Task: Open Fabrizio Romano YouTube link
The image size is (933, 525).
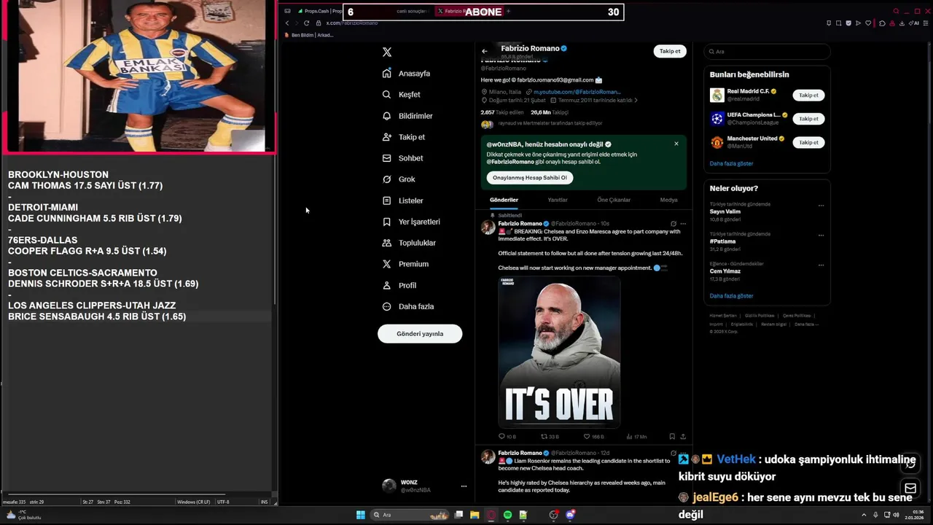Action: tap(577, 92)
